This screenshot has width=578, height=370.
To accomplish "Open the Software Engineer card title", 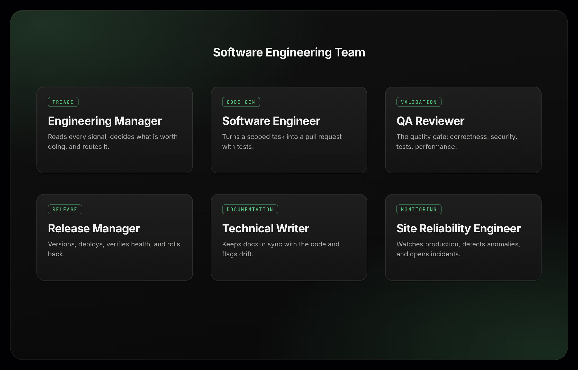I will click(x=271, y=121).
